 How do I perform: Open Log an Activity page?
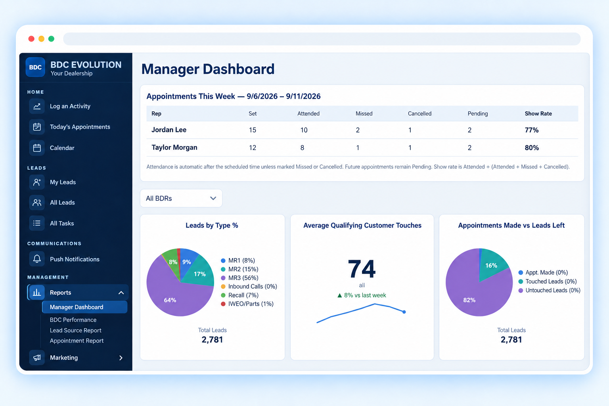click(x=70, y=106)
